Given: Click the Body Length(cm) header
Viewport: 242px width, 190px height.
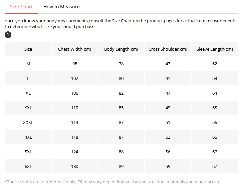Looking at the screenshot, I should [x=121, y=49].
